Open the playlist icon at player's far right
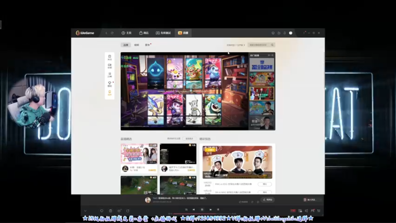The image size is (396, 223). point(319,211)
